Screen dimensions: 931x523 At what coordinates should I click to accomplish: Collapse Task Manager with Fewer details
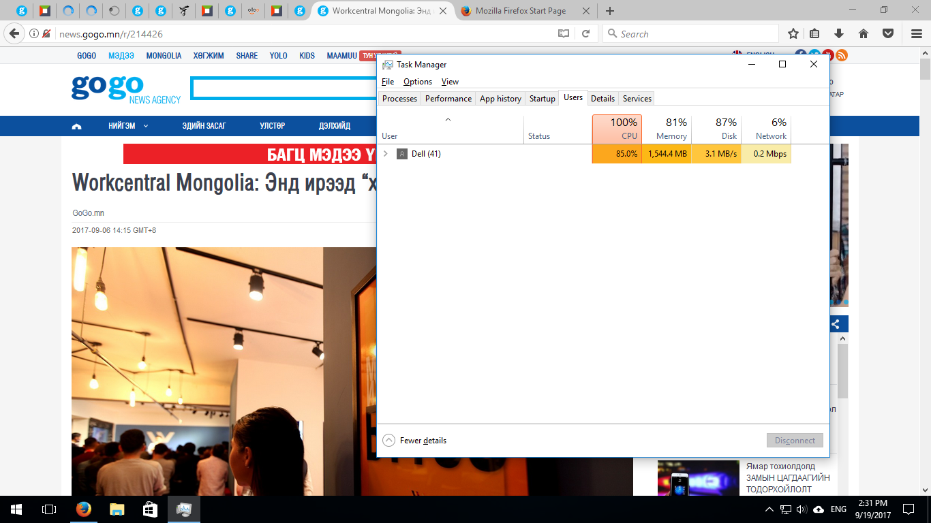click(413, 441)
